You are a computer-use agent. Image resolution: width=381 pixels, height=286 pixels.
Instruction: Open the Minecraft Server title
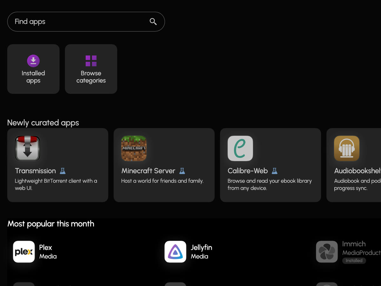point(148,171)
